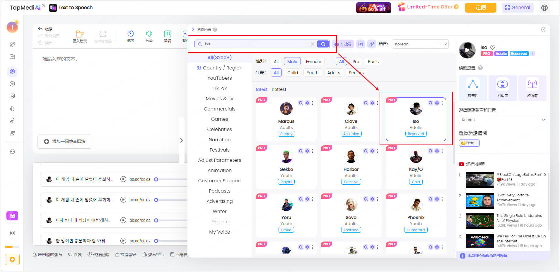Filter age by Seniors
Viewport: 560px width, 272px height.
[356, 73]
